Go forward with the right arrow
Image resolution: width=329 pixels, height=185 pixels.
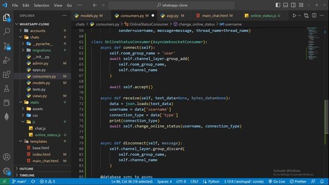pyautogui.click(x=103, y=5)
